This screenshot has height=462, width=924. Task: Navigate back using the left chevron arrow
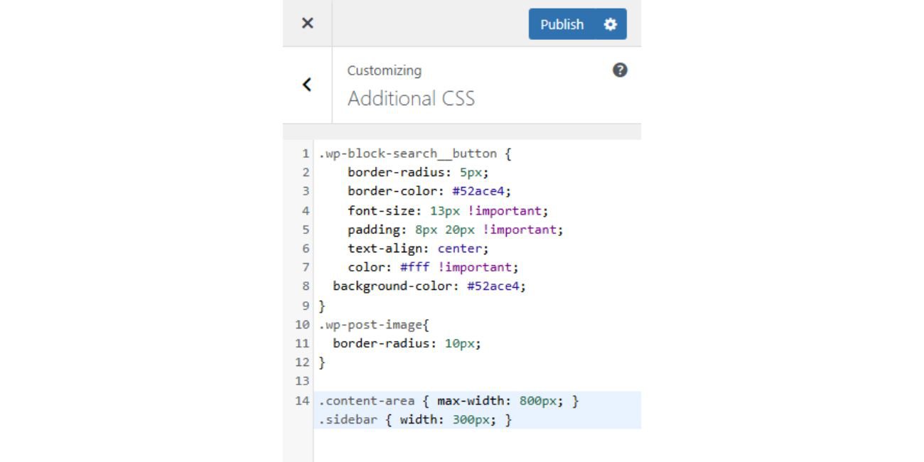306,84
